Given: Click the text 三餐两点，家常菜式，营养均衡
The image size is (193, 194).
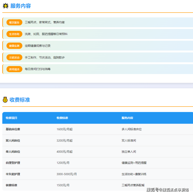Looking at the screenshot, I should tap(45, 23).
